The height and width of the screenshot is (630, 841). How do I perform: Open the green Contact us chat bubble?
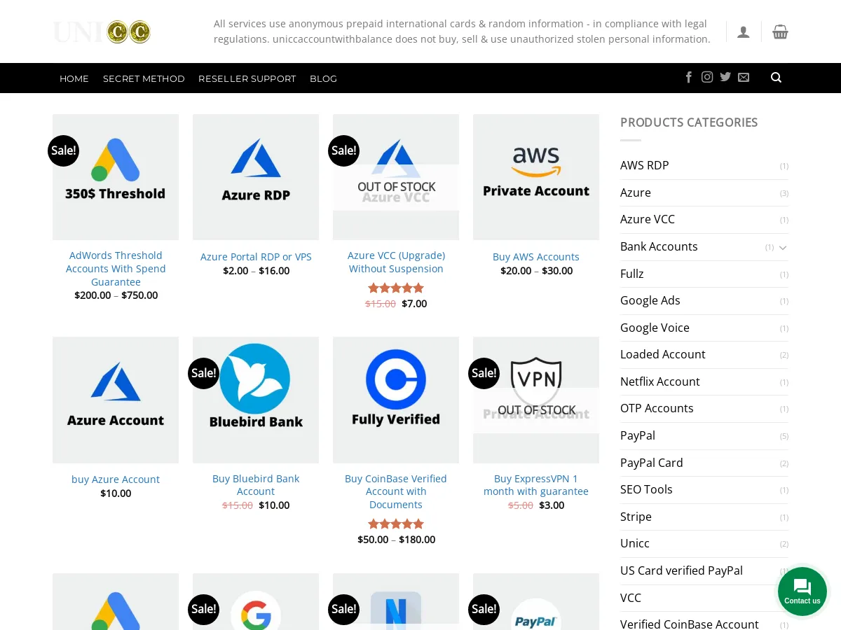point(802,591)
